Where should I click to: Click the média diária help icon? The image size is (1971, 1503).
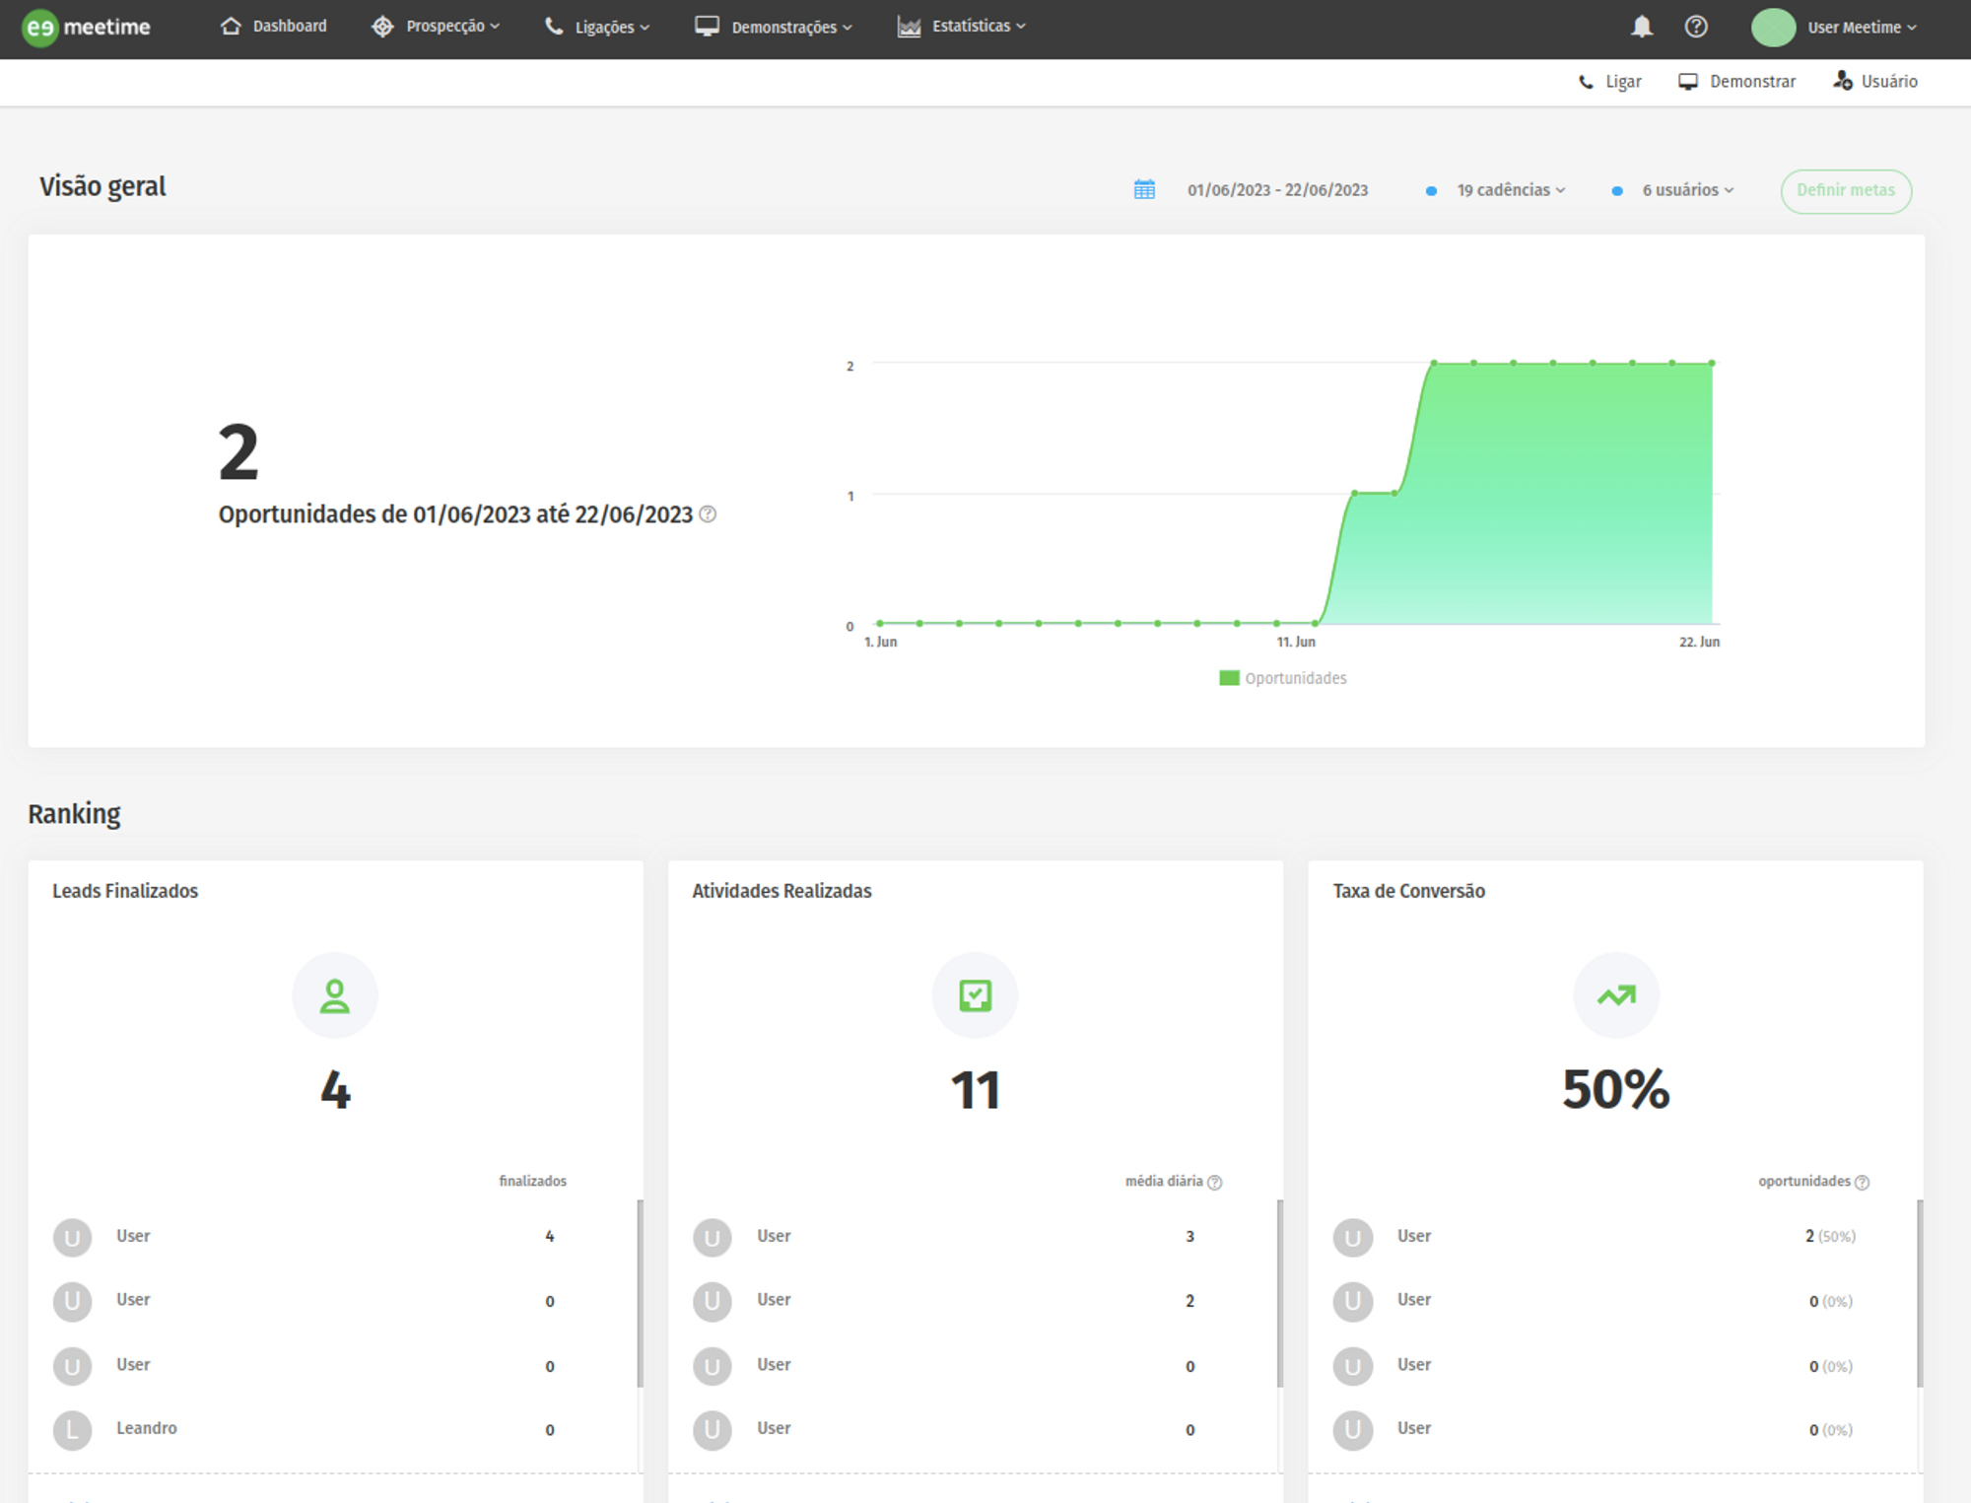[1215, 1182]
